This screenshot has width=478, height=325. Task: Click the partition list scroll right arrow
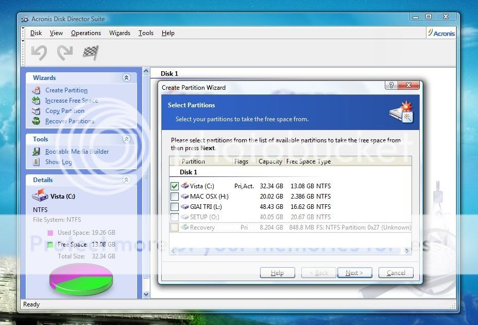(x=407, y=251)
